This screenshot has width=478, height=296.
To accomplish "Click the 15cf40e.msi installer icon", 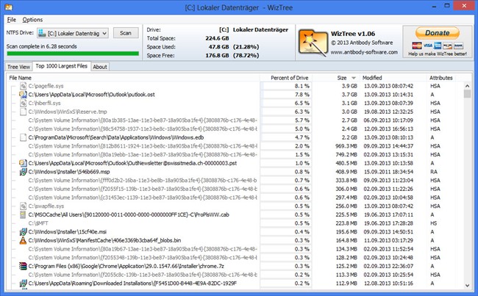I will pos(23,232).
